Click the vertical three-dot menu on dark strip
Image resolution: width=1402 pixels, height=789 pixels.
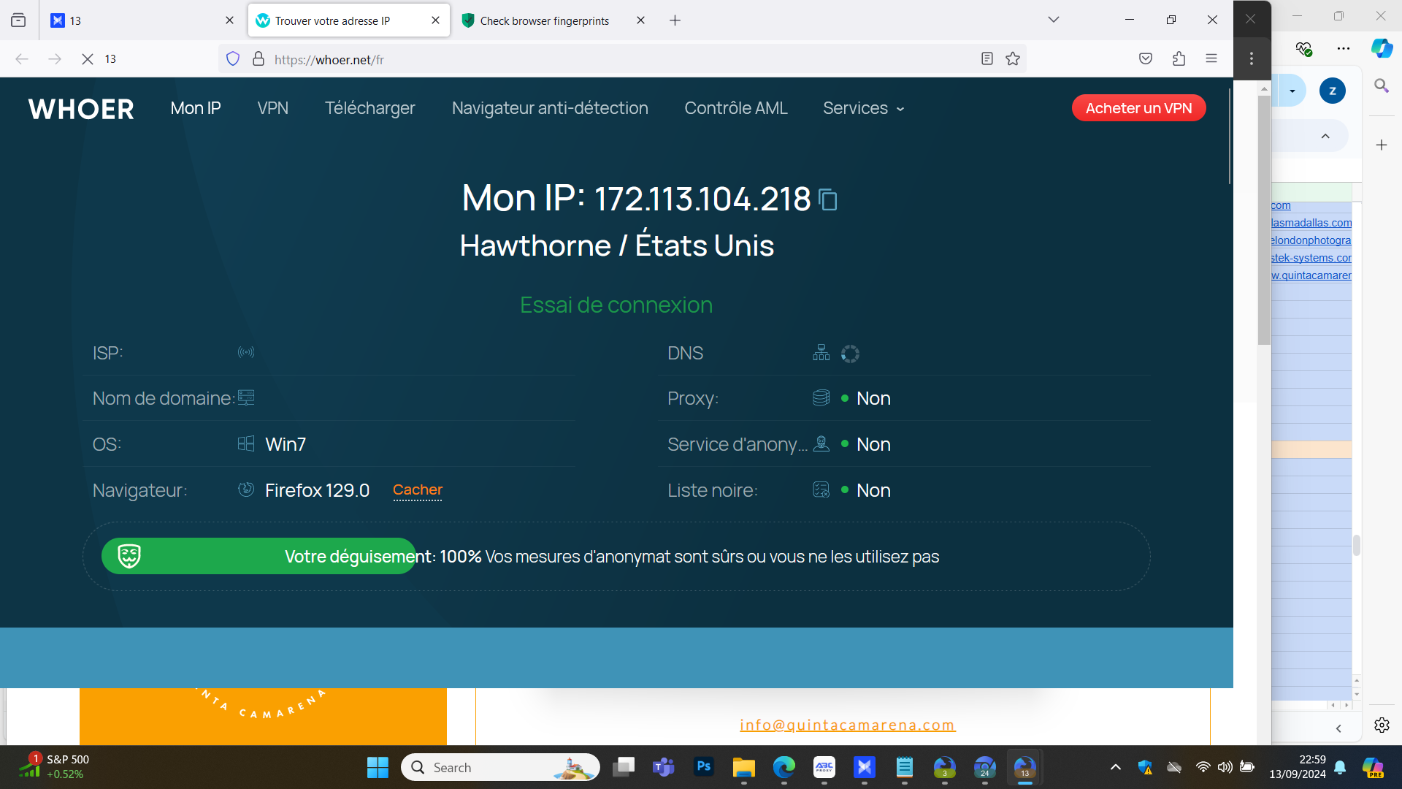point(1252,59)
